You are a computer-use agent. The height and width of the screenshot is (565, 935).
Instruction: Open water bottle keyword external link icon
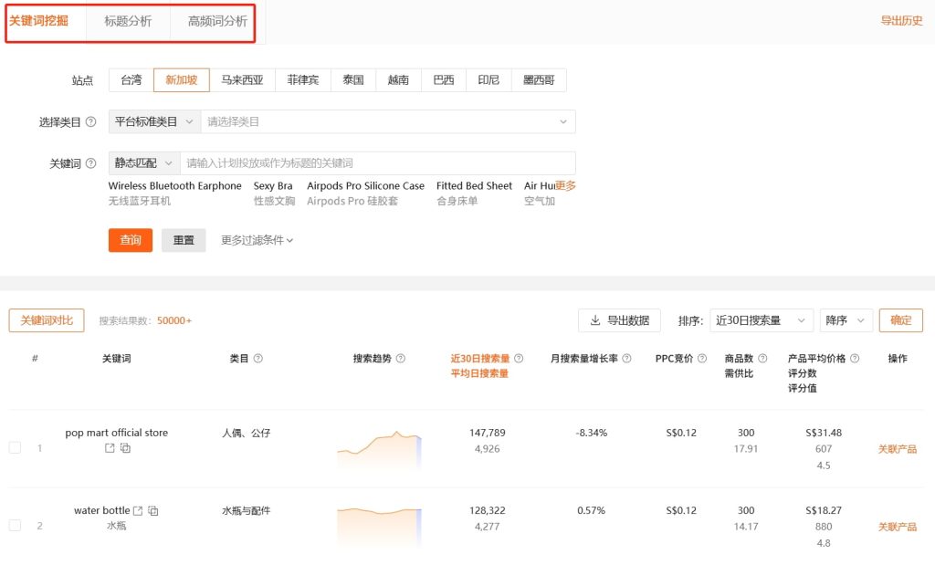click(138, 510)
